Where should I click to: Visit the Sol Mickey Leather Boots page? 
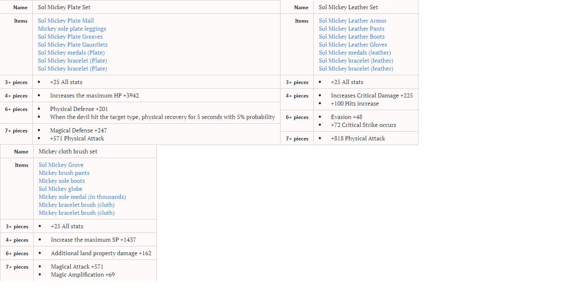coord(352,37)
